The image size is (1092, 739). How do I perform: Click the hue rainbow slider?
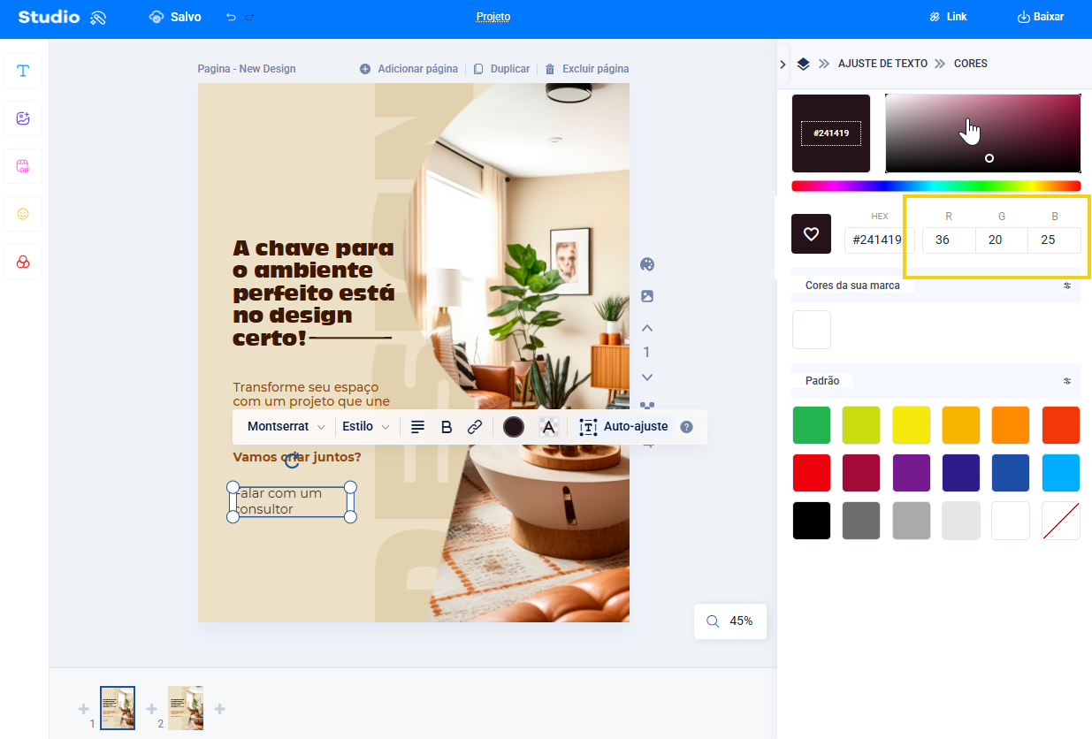point(936,186)
